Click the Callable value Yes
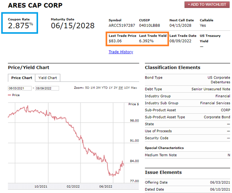Image resolution: width=232 pixels, height=193 pixels. (x=203, y=25)
